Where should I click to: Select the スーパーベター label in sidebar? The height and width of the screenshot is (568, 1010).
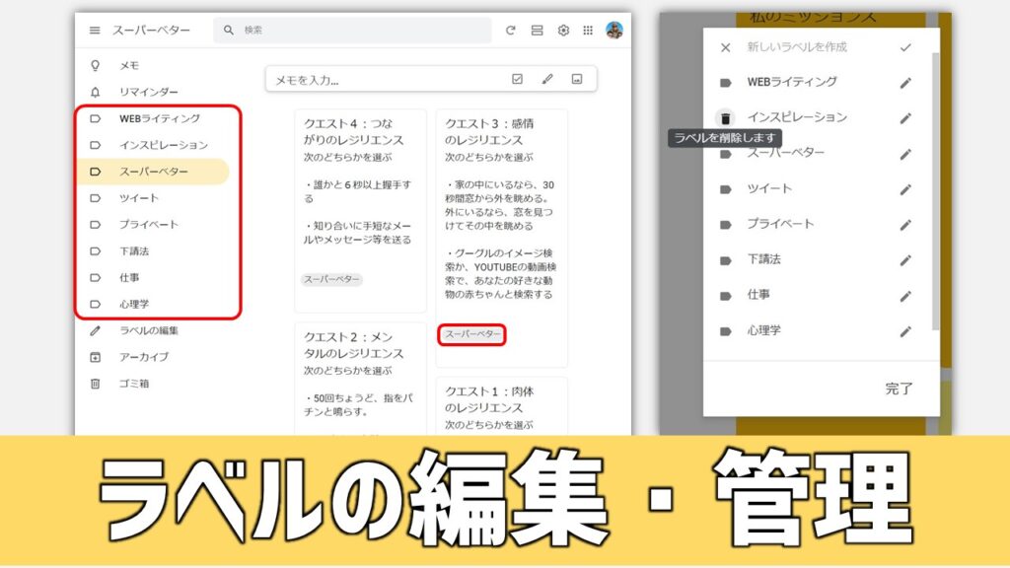pos(153,172)
